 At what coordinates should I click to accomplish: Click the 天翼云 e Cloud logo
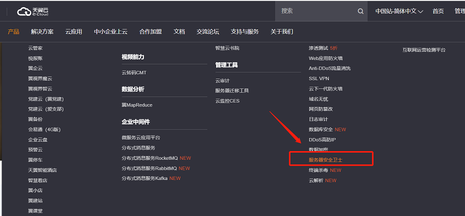pos(33,11)
